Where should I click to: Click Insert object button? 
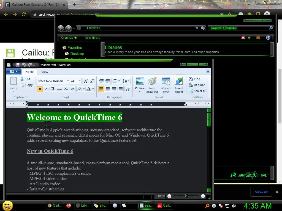pyautogui.click(x=179, y=85)
